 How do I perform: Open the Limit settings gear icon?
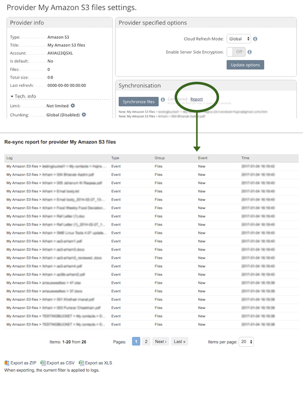pos(73,106)
